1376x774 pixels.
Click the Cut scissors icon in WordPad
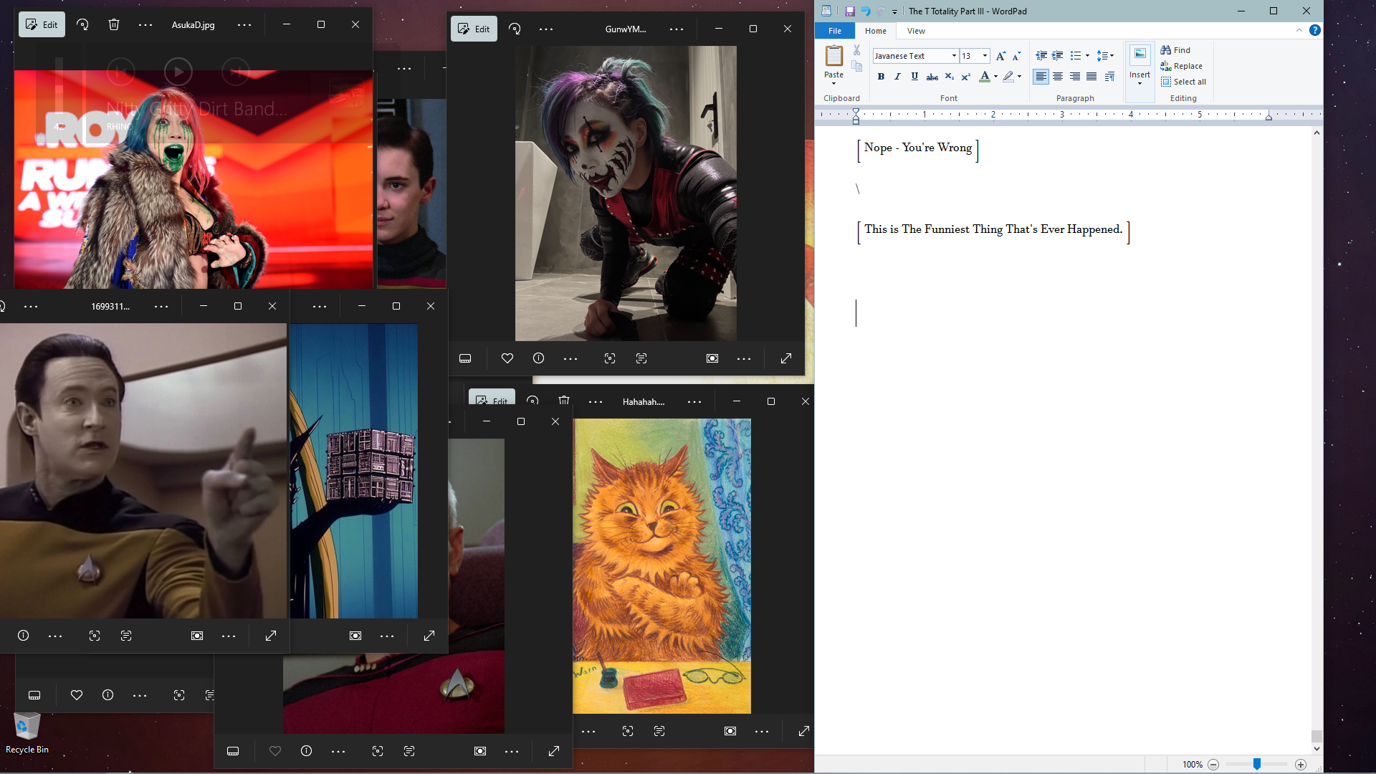pyautogui.click(x=856, y=50)
